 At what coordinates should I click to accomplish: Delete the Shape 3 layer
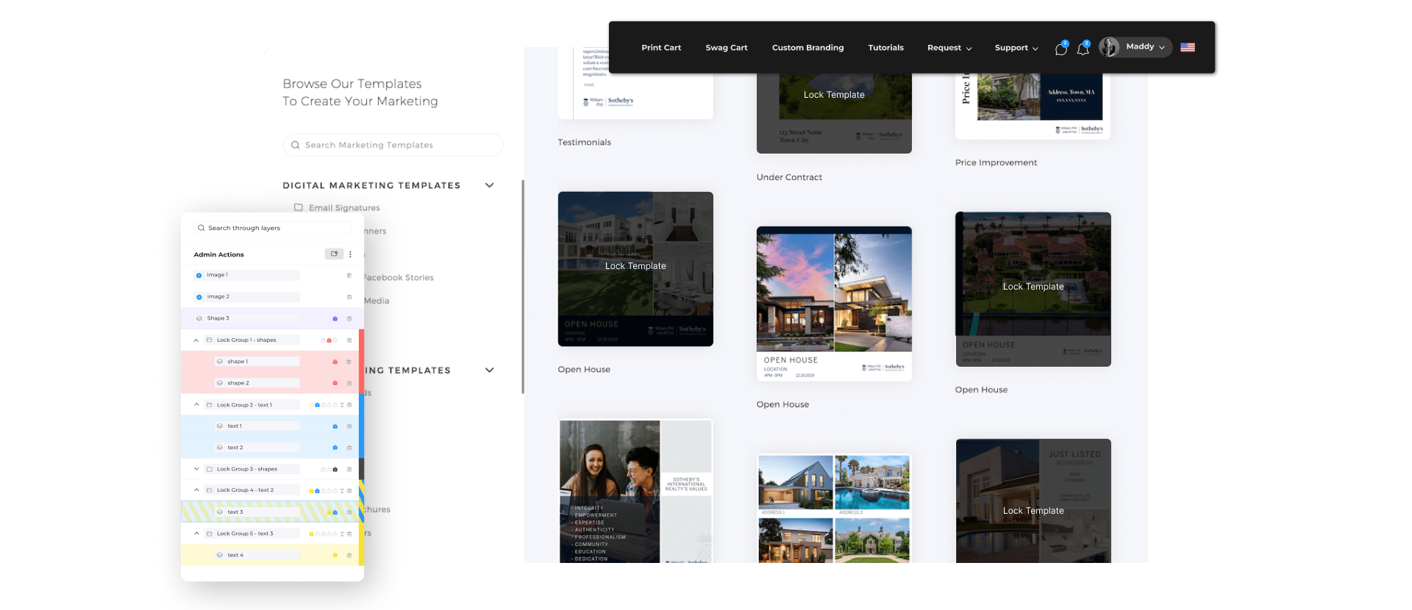pos(349,318)
